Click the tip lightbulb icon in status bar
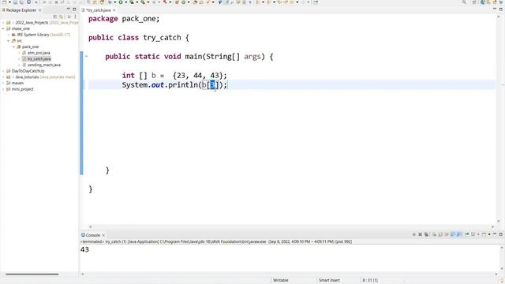The width and height of the screenshot is (505, 284). [502, 281]
